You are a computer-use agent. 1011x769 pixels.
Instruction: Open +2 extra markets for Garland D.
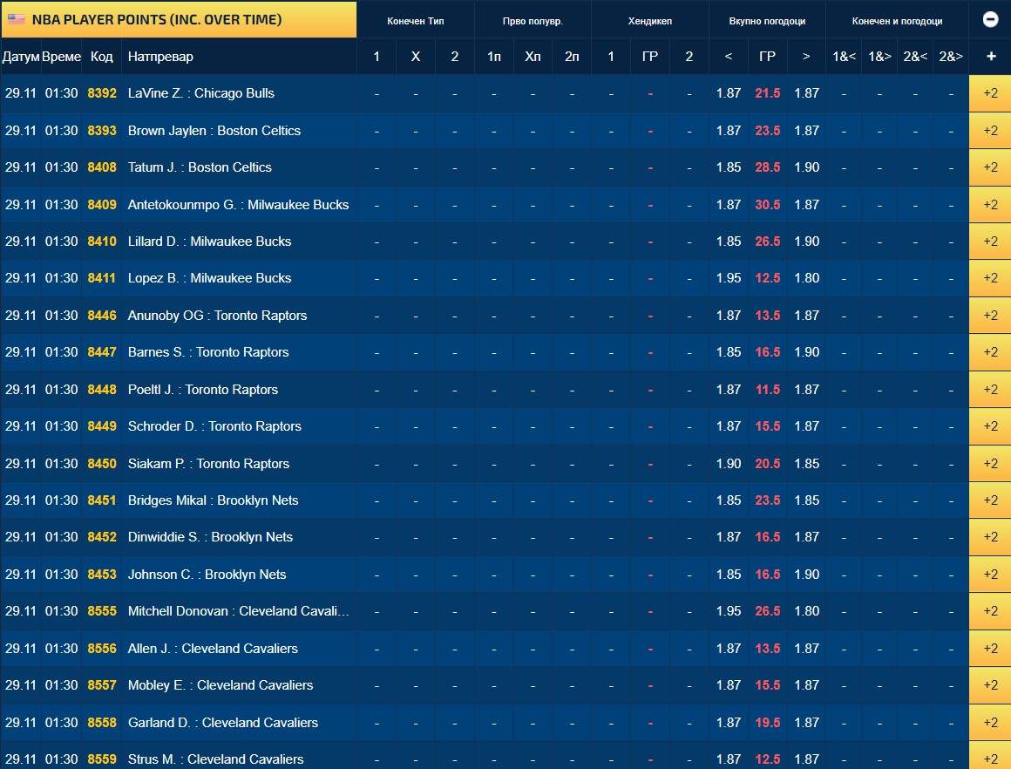(x=990, y=723)
